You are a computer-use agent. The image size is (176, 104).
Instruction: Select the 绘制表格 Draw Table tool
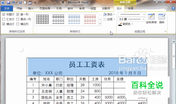coord(151,18)
